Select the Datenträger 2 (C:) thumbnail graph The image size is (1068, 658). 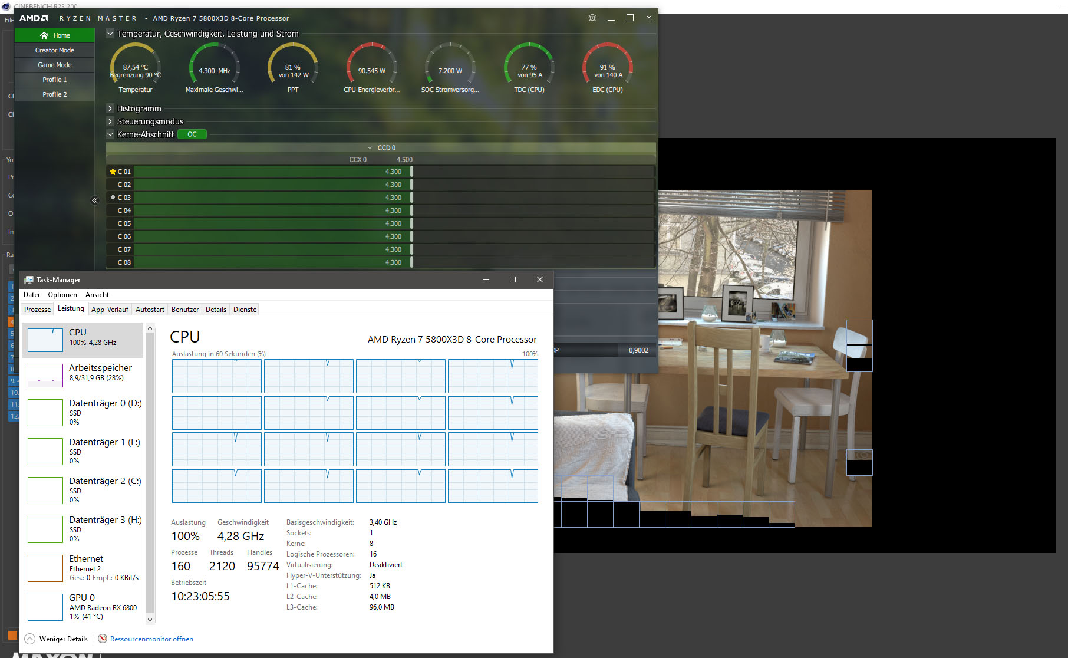(x=45, y=491)
